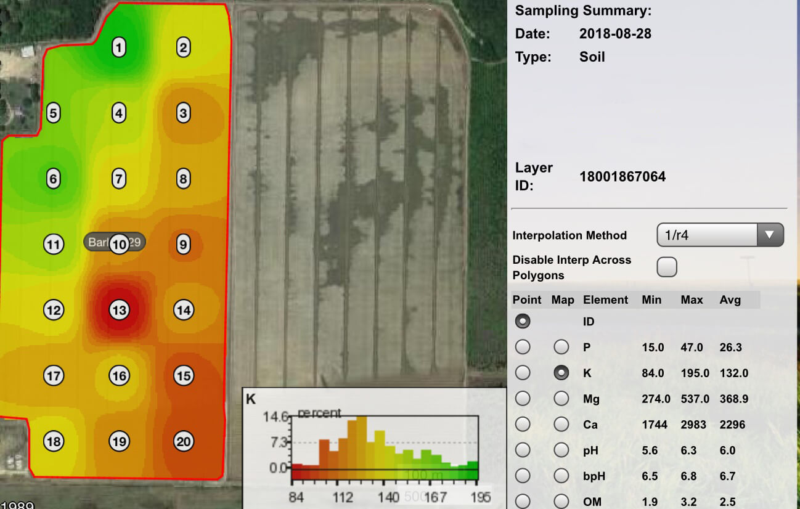Enable Disable Interp Across Polygons checkbox

pos(667,267)
